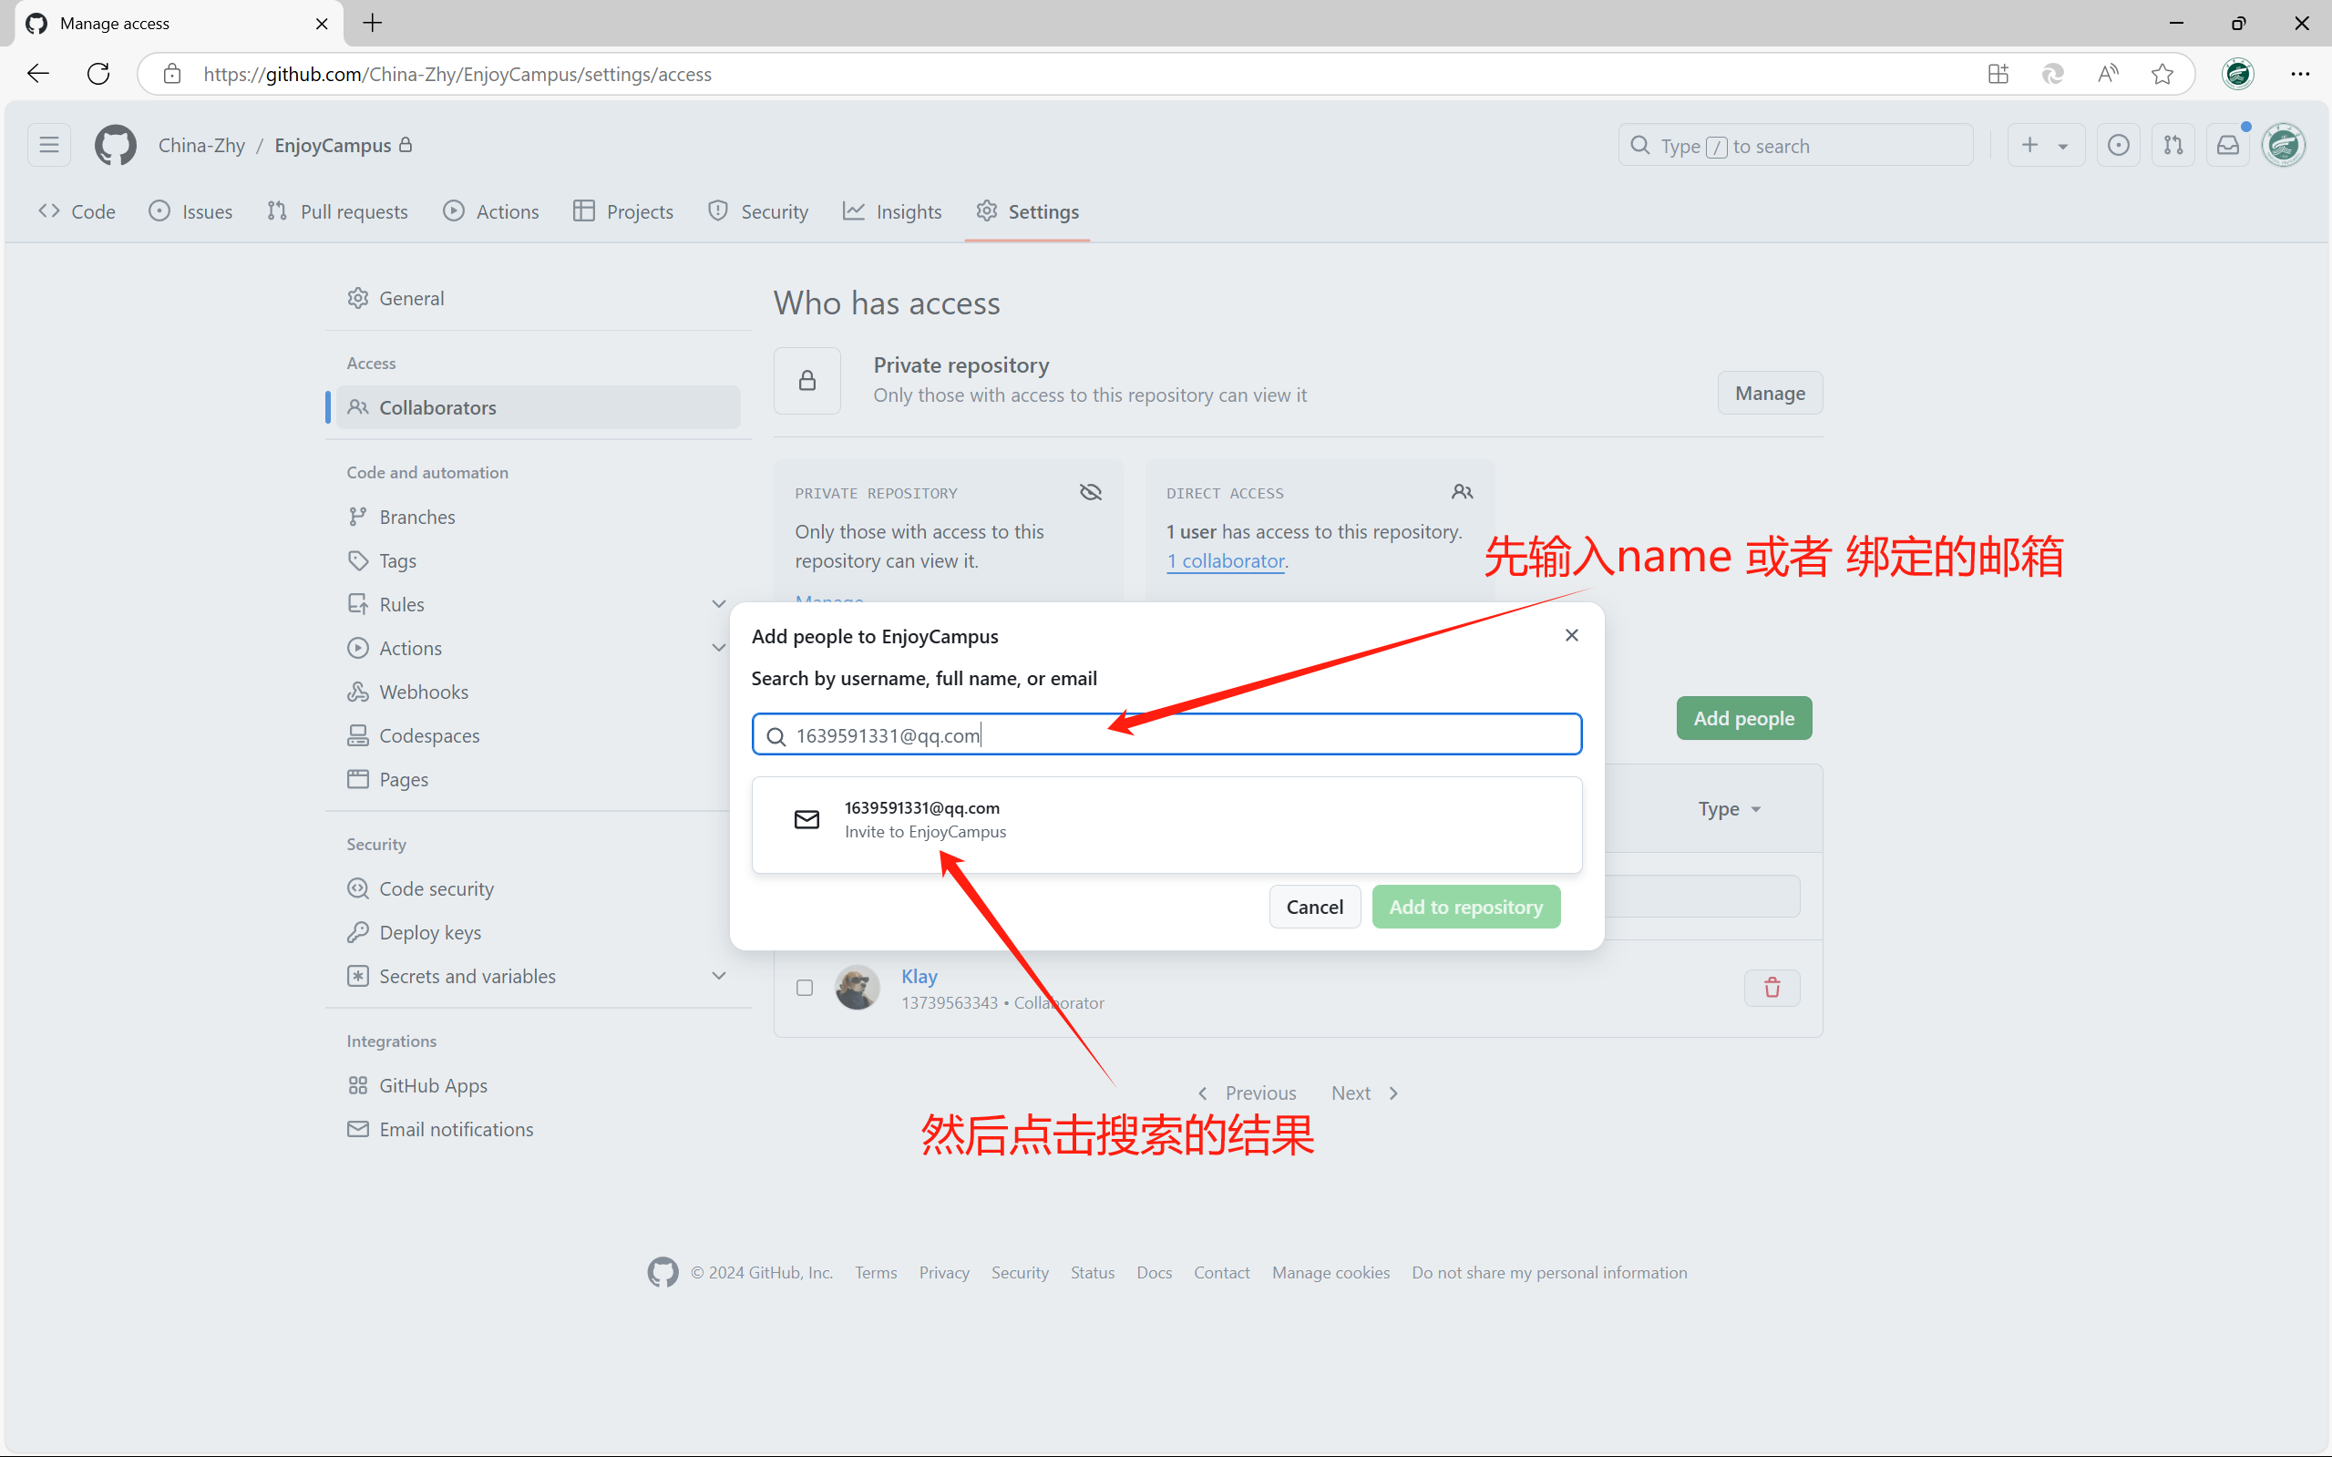This screenshot has height=1457, width=2332.
Task: Open the create new plus menu
Action: pos(2046,146)
